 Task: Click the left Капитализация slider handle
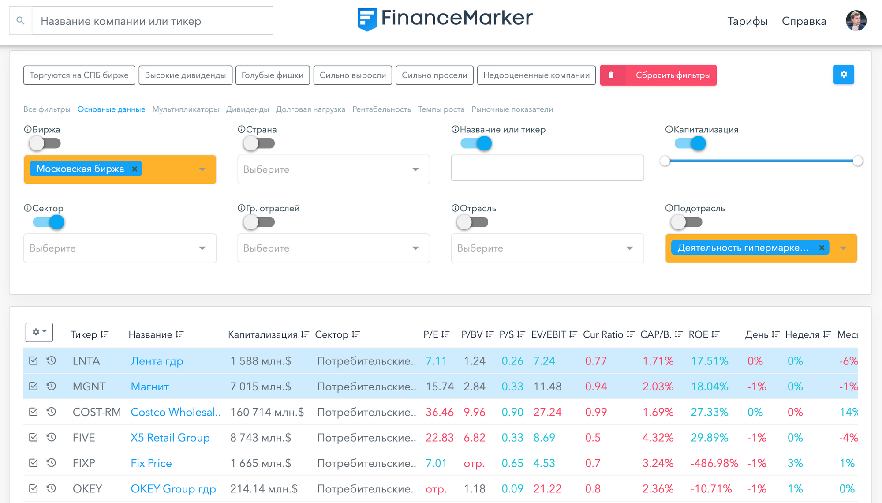[665, 161]
